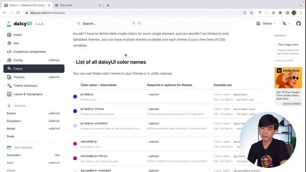
Task: Close the Colors browser tab
Action: click(49, 5)
